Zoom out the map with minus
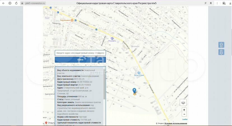This screenshot has width=232, height=126. click(184, 114)
